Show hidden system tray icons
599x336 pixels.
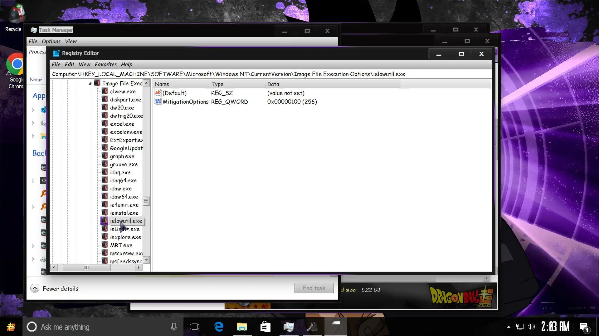coord(509,327)
